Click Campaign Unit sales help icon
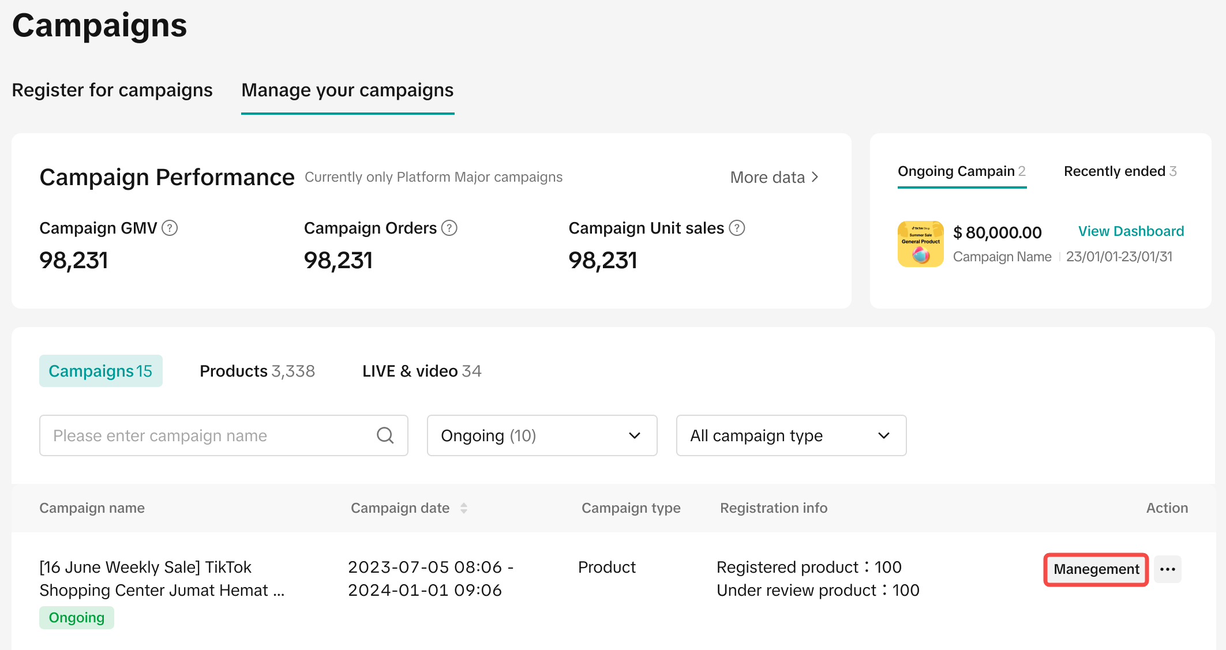1226x650 pixels. click(737, 228)
